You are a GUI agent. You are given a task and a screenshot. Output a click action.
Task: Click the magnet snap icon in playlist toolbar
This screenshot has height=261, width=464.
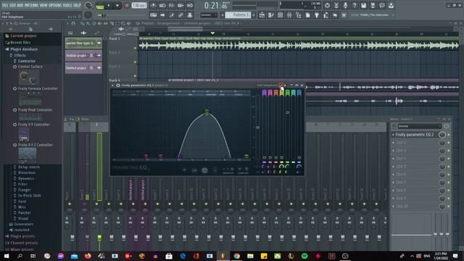pos(73,23)
